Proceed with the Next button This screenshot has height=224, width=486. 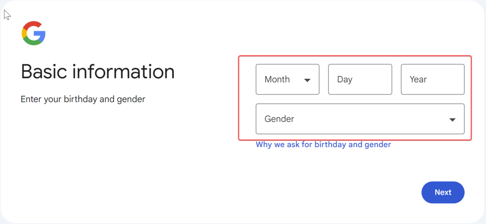click(x=443, y=192)
